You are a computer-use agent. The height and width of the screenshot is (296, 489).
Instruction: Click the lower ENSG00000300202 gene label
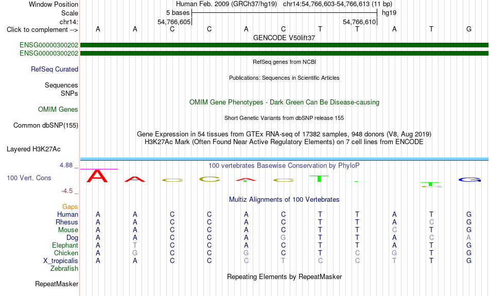49,54
